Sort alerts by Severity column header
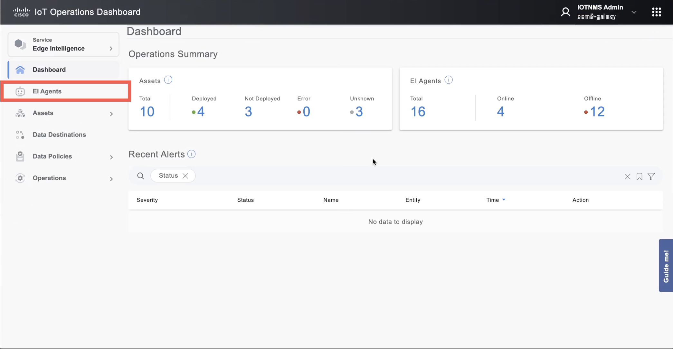Image resolution: width=673 pixels, height=349 pixels. click(x=147, y=200)
